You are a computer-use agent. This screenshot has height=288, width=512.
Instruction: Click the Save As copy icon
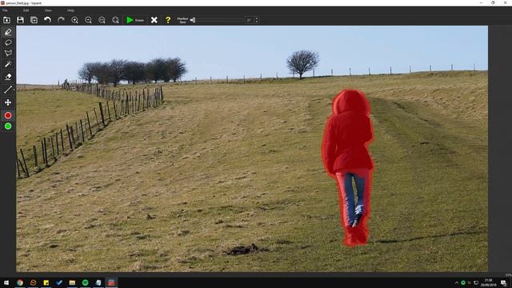click(34, 20)
